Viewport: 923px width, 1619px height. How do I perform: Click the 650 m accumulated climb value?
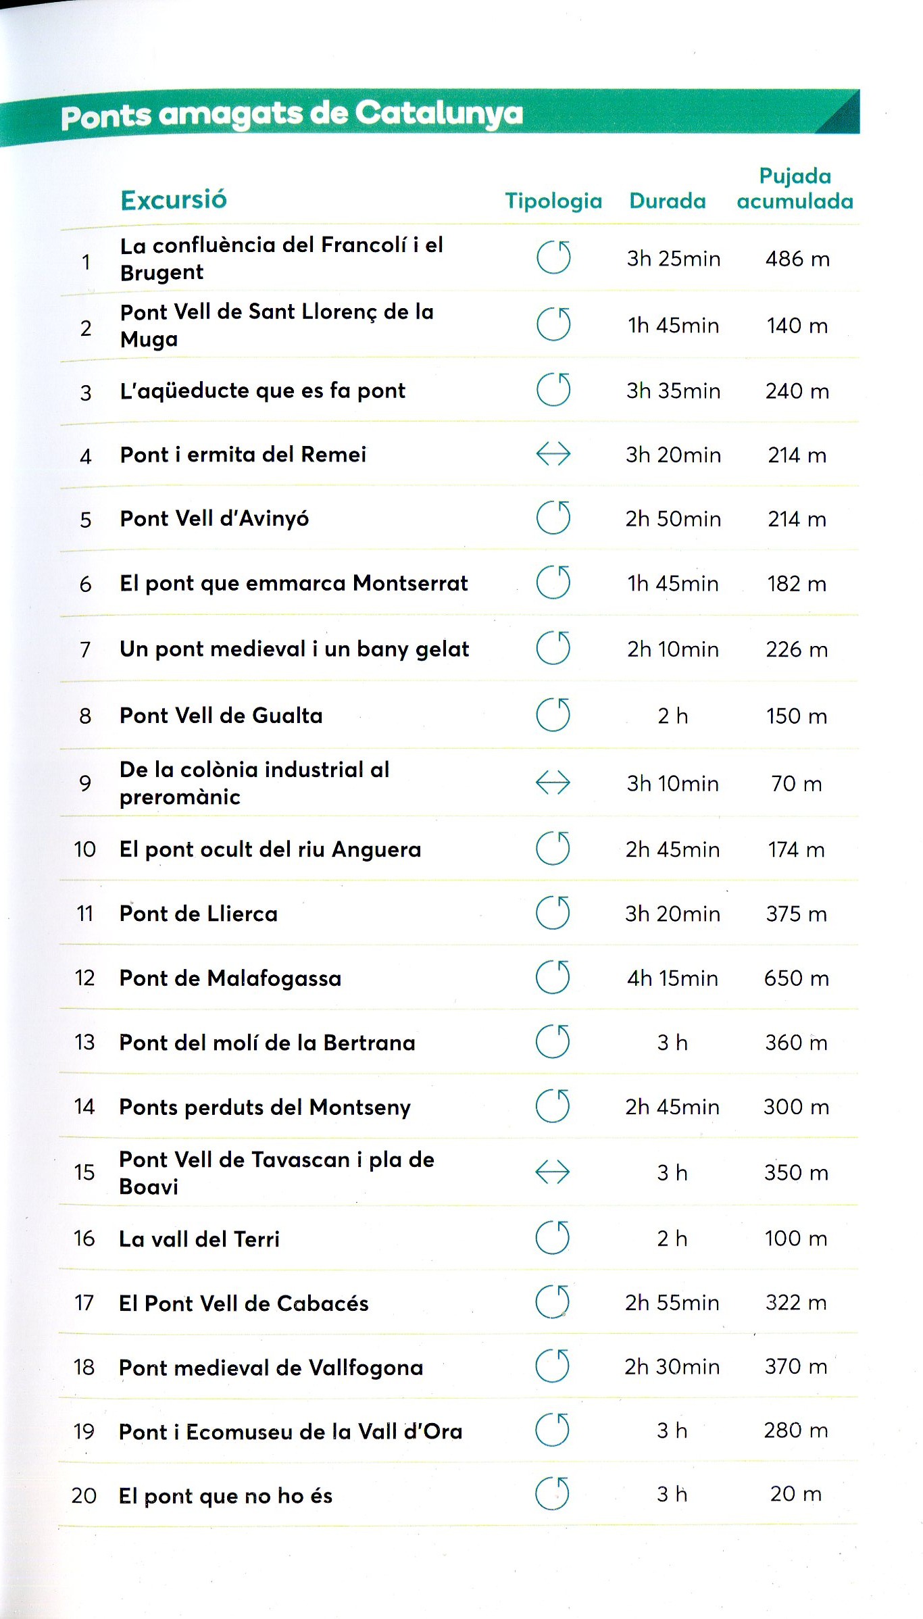click(x=797, y=978)
